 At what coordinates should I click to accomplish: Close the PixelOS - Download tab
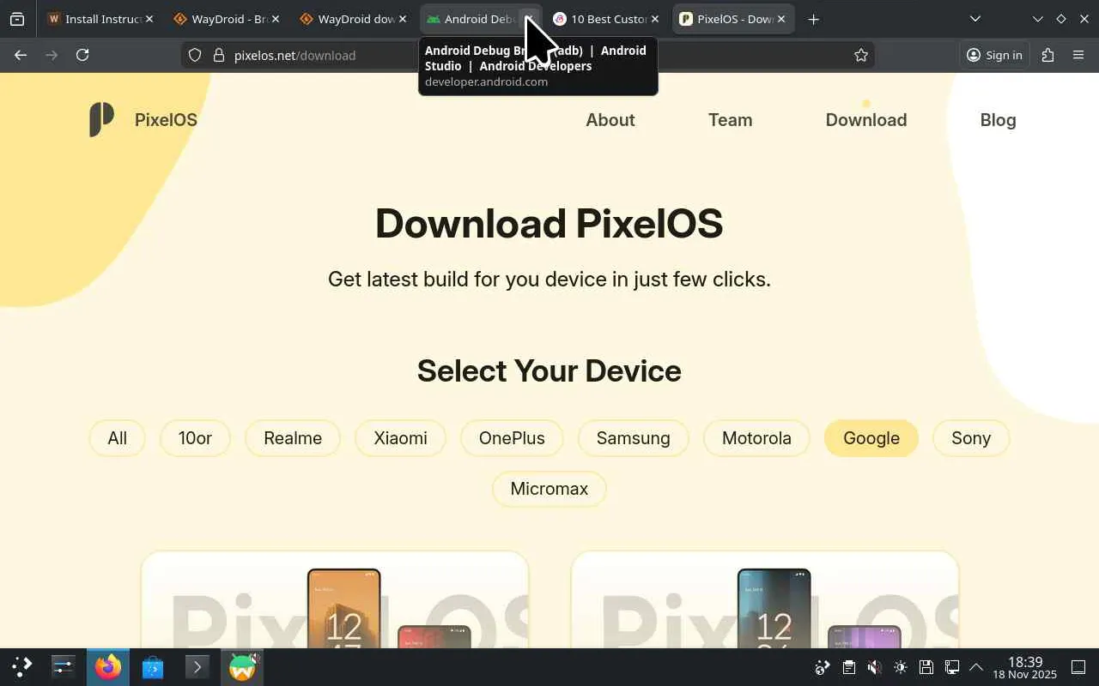[781, 19]
